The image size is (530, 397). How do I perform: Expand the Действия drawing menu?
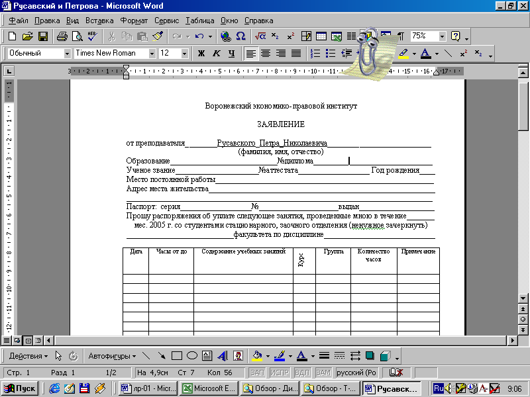[28, 356]
